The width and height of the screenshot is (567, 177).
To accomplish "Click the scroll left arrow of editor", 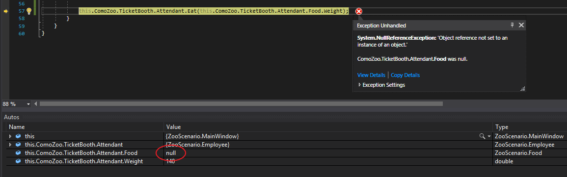I will point(35,104).
